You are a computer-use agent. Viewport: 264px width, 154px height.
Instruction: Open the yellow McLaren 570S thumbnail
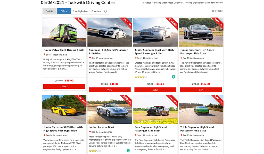(x=64, y=109)
